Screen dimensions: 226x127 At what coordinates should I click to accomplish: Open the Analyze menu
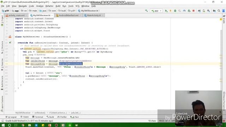40,6
